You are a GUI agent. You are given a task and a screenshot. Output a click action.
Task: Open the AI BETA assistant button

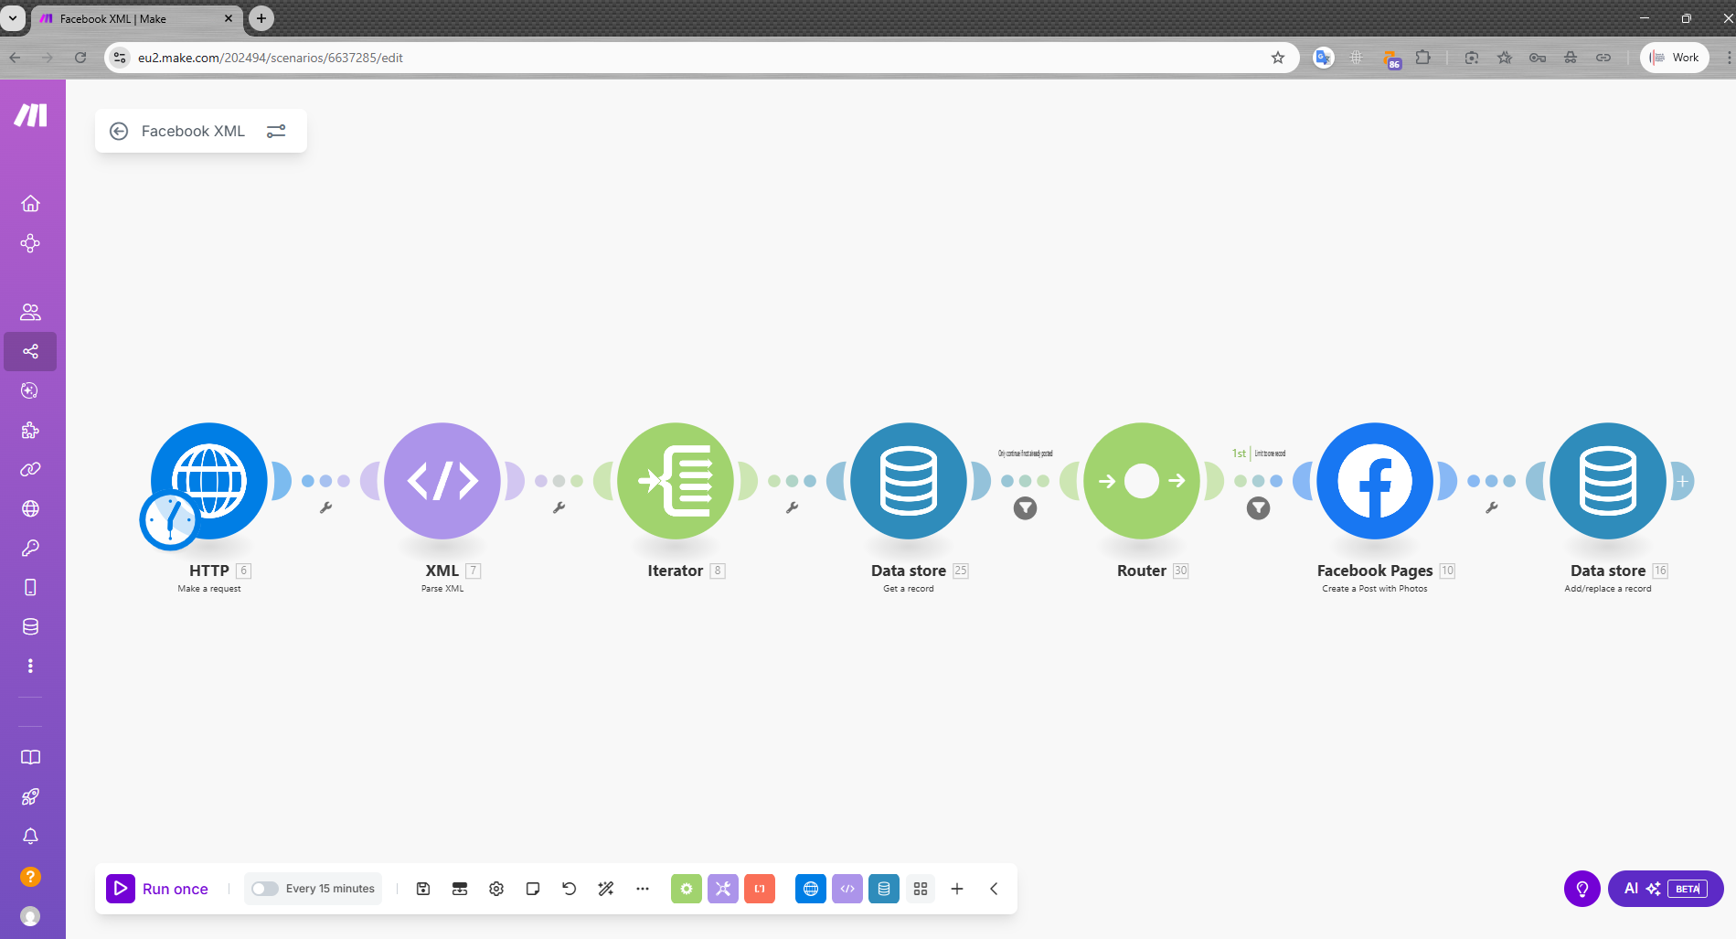click(x=1666, y=889)
